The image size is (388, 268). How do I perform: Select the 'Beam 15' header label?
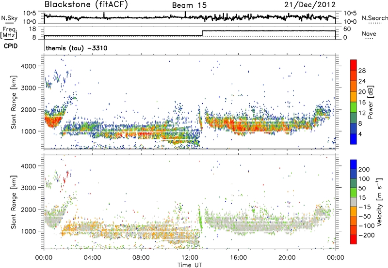click(189, 5)
